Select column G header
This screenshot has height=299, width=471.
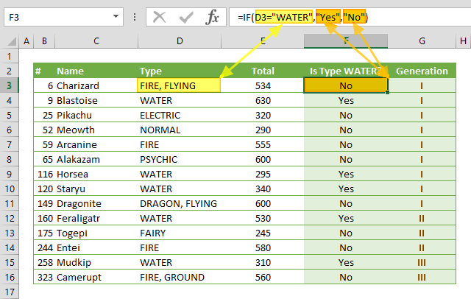(422, 41)
